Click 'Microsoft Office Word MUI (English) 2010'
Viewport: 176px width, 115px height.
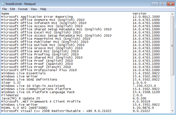pyautogui.click(x=40, y=51)
